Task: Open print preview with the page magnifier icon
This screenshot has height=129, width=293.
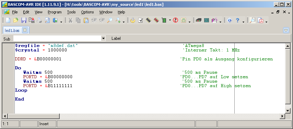Action: point(47,20)
